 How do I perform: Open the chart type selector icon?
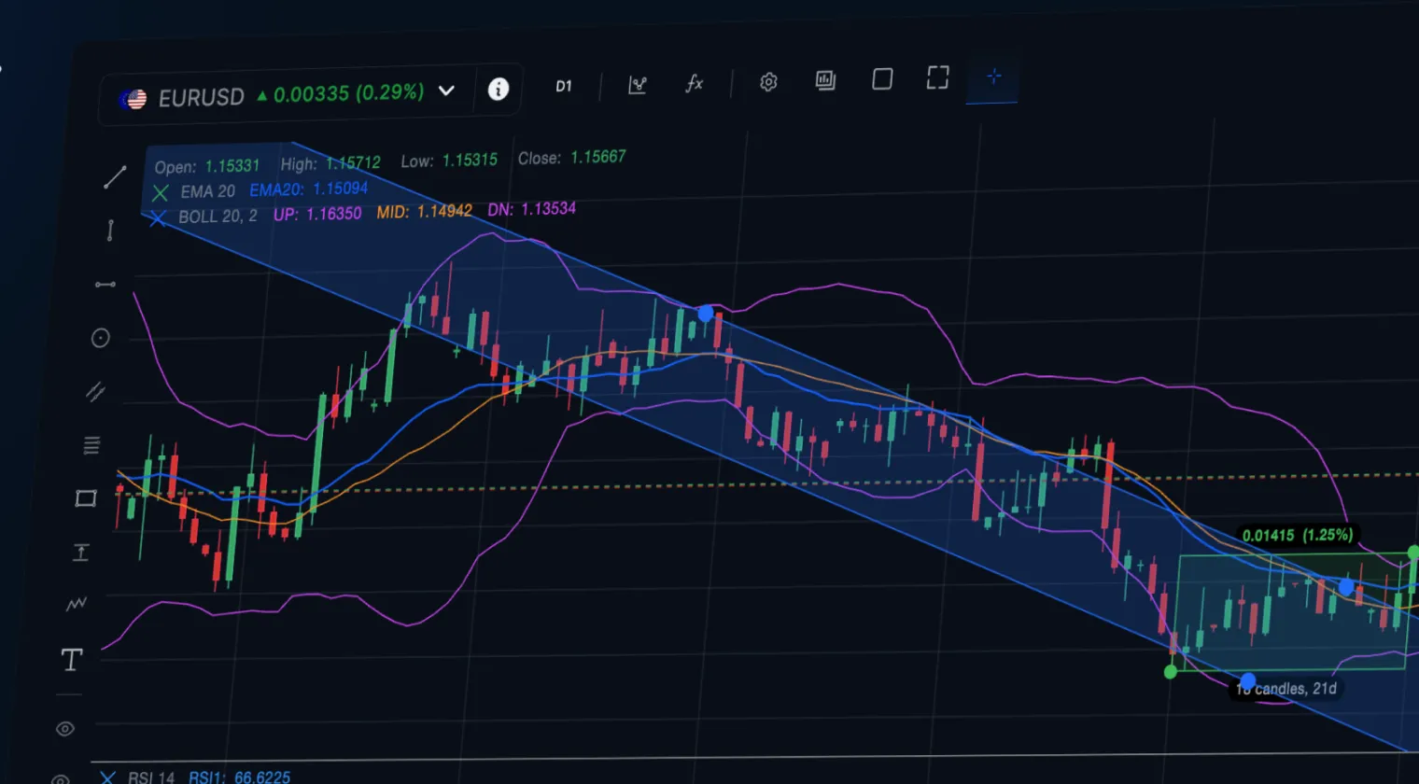(638, 85)
